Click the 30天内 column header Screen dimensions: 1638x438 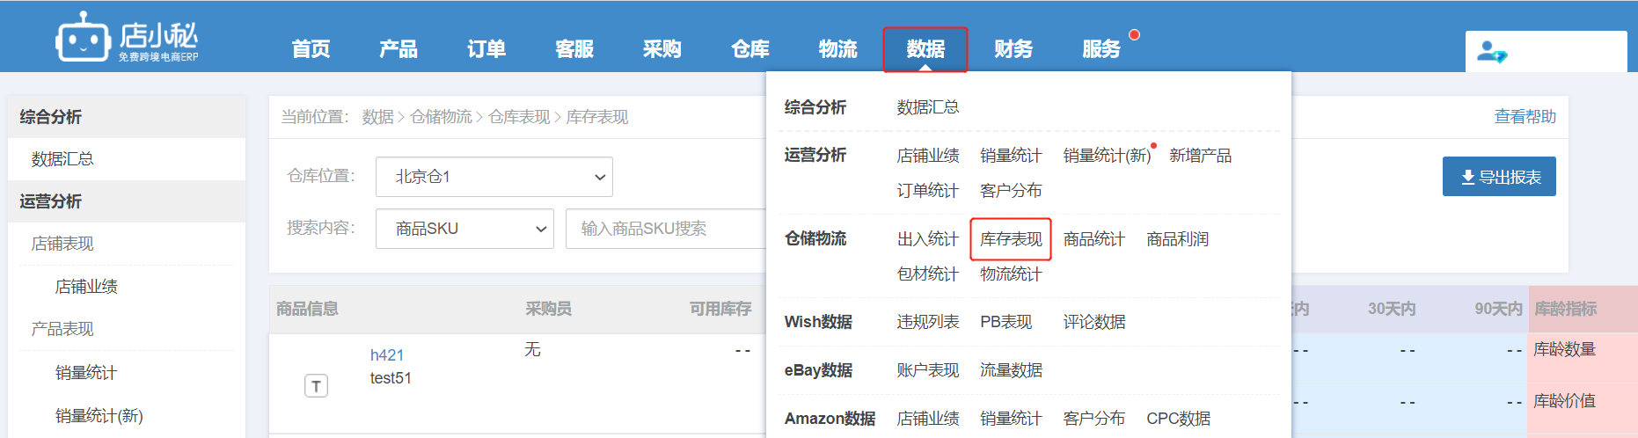(x=1392, y=309)
